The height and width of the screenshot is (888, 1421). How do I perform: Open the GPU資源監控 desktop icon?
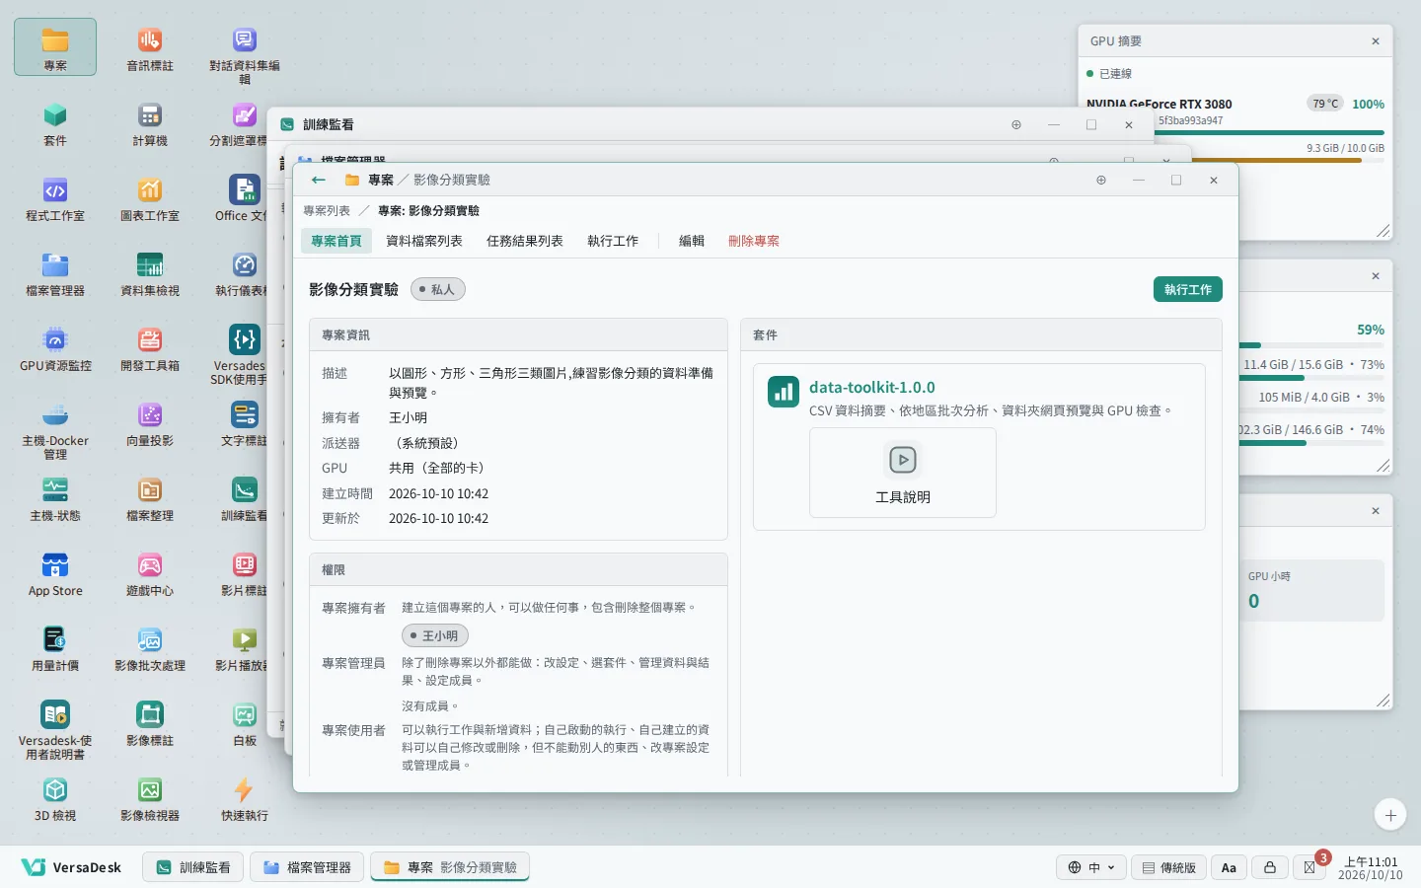coord(55,347)
